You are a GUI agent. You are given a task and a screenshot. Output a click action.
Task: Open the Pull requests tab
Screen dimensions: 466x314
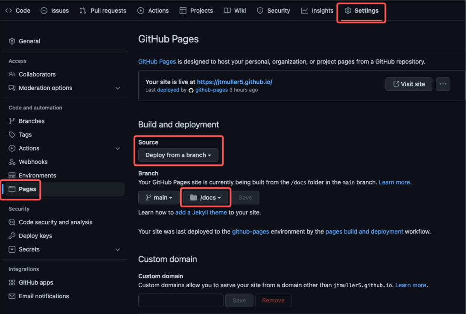103,11
